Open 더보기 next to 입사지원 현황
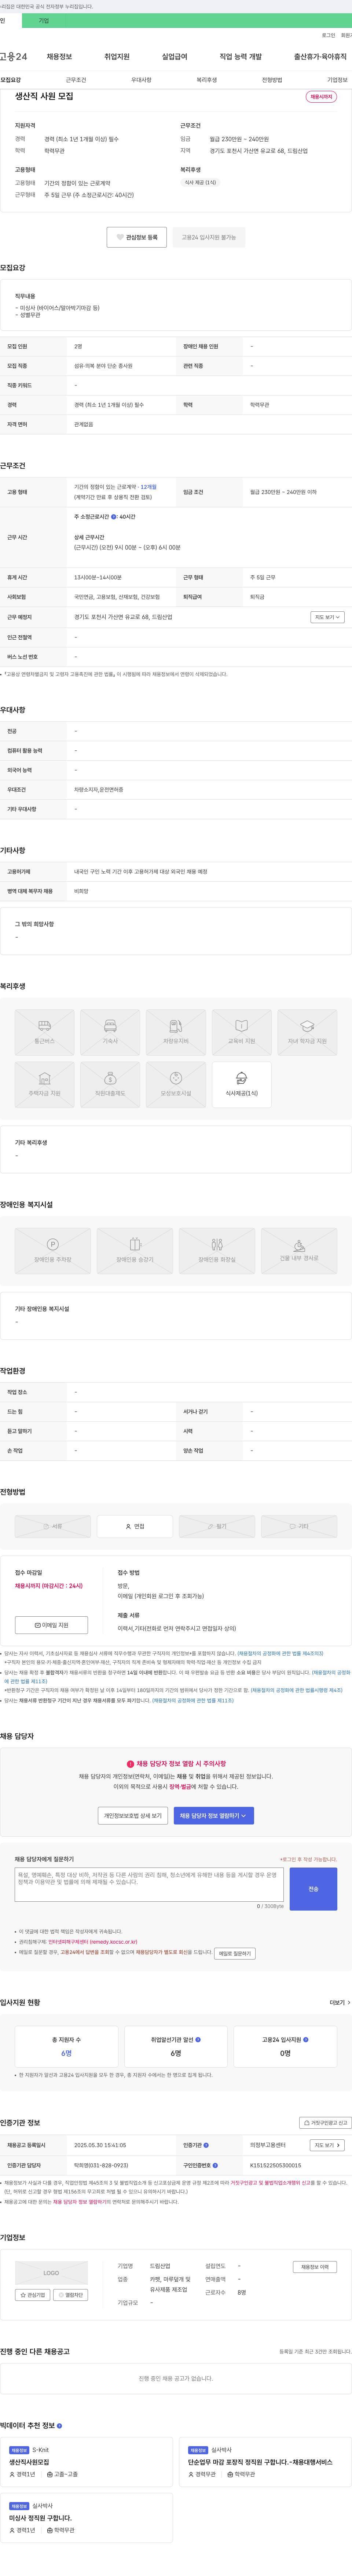Screen dimensions: 352x2576 click(x=340, y=2003)
